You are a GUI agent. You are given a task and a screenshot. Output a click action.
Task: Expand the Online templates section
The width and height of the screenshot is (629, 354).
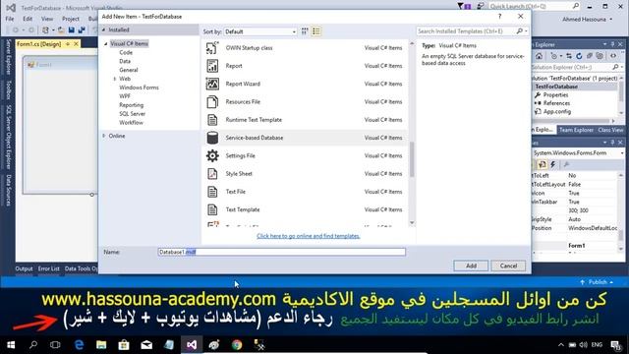pyautogui.click(x=104, y=136)
